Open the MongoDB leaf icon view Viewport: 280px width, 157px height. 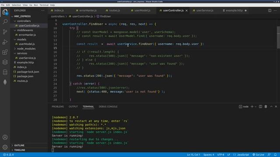(5, 82)
